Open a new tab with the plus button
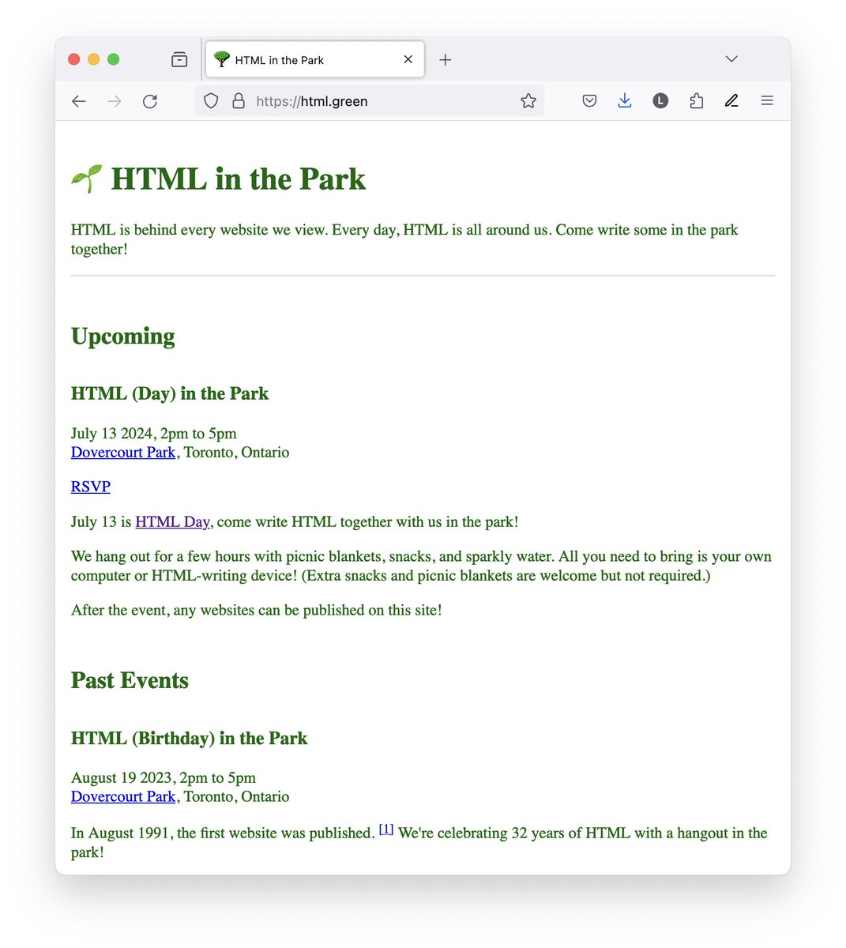 445,58
